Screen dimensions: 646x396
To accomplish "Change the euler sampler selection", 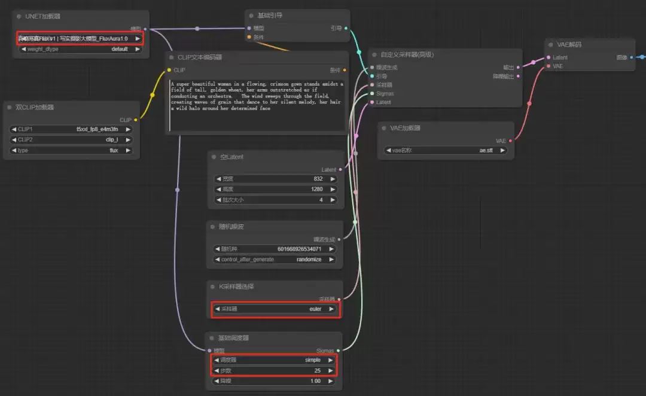I will (x=275, y=309).
